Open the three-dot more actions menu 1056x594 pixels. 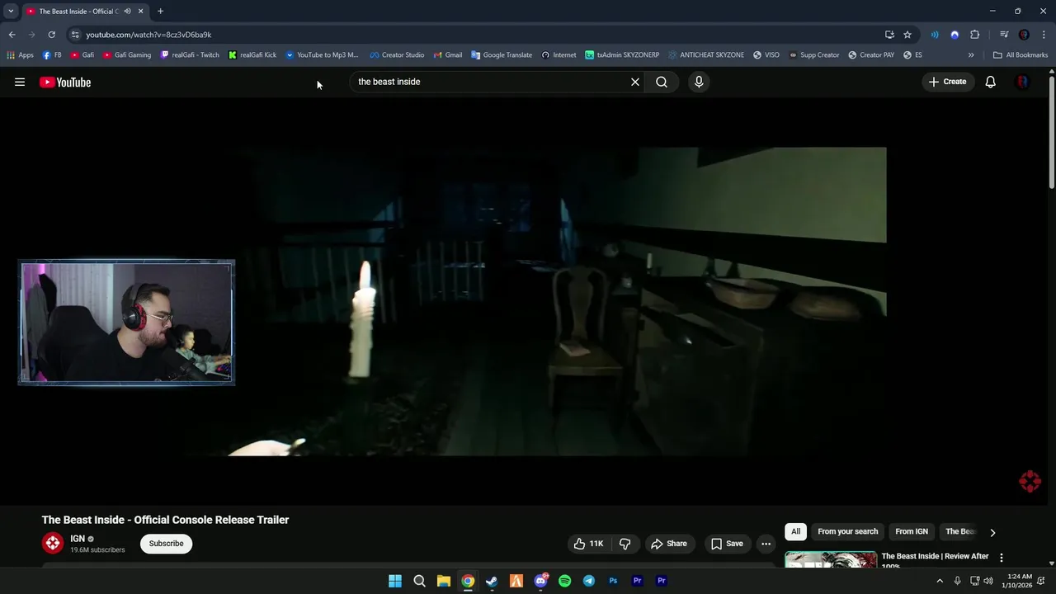click(x=766, y=544)
